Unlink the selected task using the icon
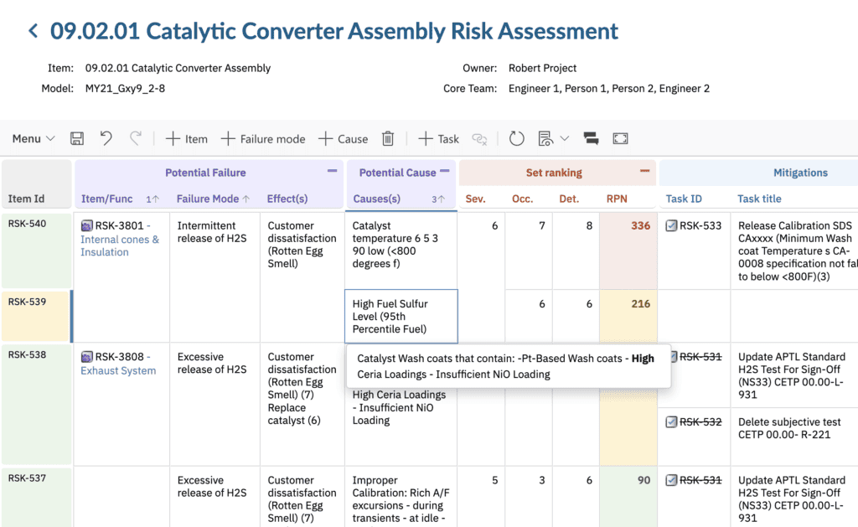 [479, 139]
